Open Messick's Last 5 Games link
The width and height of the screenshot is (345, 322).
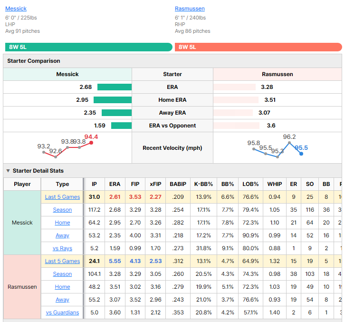(x=62, y=197)
